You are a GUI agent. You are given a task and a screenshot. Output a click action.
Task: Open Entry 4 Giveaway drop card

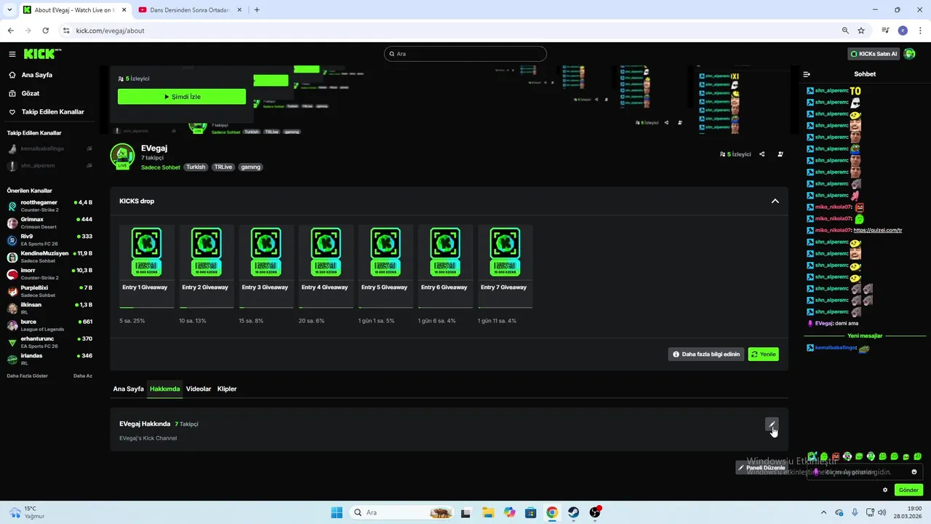[x=325, y=266]
